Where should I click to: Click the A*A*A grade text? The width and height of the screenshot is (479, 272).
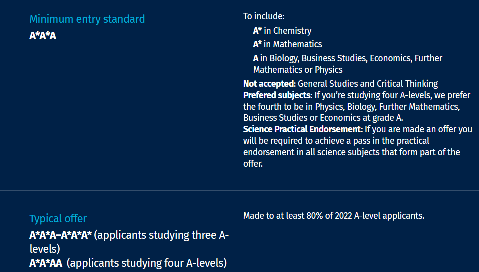pos(43,36)
